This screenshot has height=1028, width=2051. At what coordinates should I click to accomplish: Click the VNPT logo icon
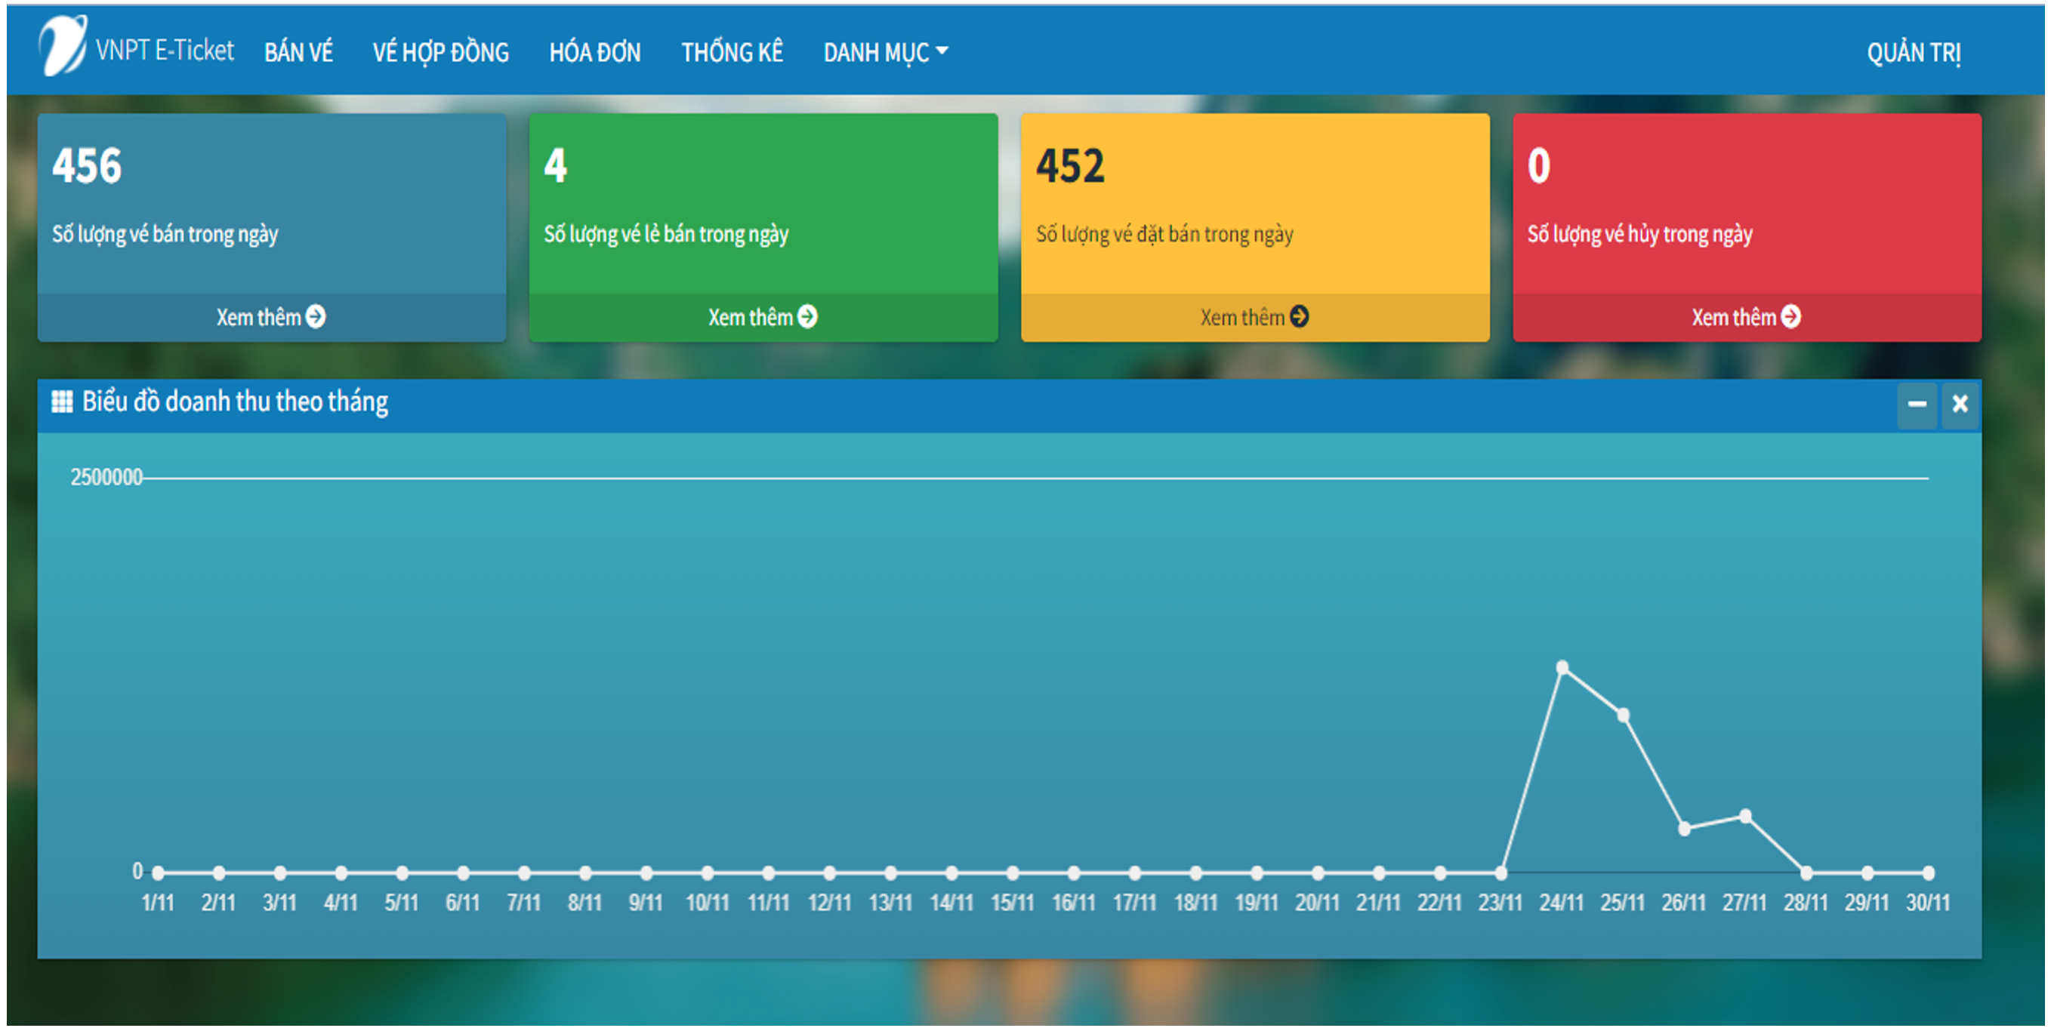62,46
